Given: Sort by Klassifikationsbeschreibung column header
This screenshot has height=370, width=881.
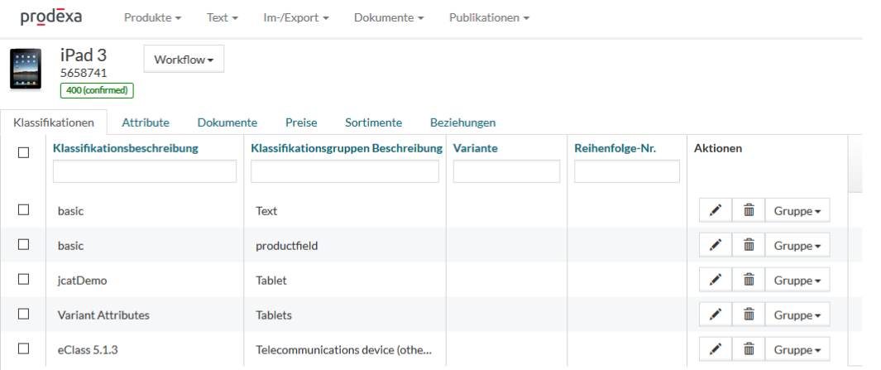Looking at the screenshot, I should (x=125, y=148).
